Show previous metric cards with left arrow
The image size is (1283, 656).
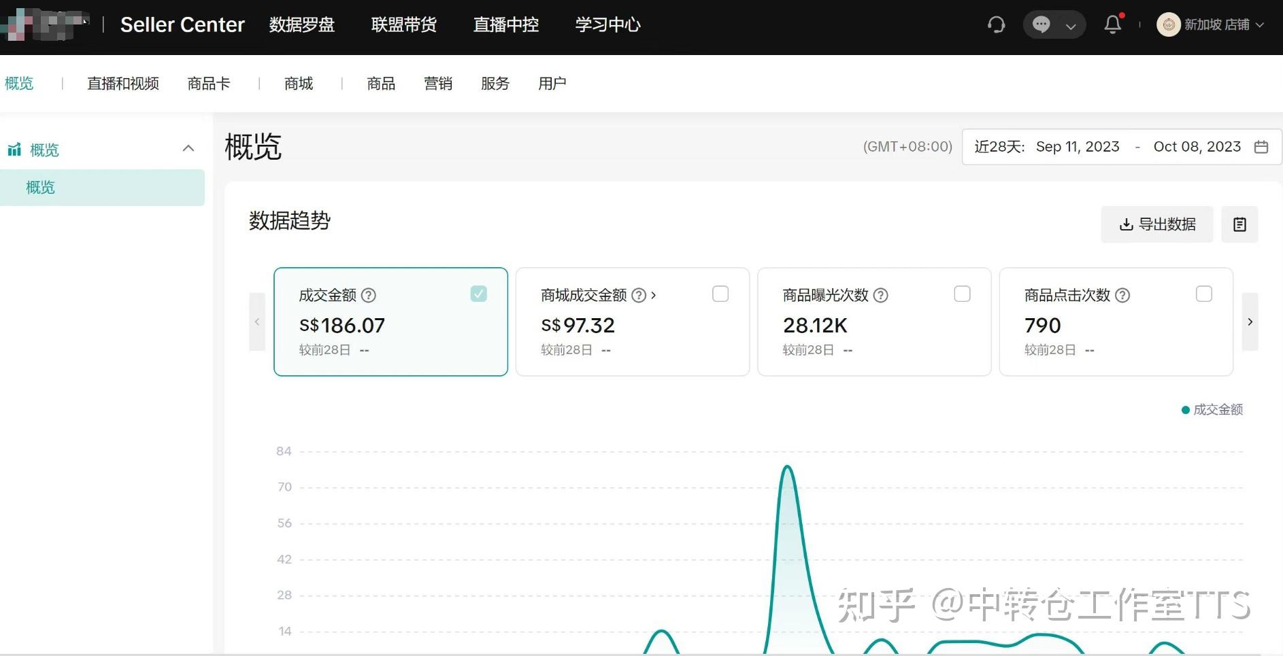pyautogui.click(x=257, y=322)
